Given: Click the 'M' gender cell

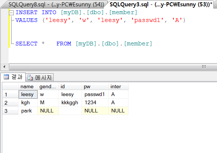Looking at the screenshot, I should pyautogui.click(x=48, y=103).
